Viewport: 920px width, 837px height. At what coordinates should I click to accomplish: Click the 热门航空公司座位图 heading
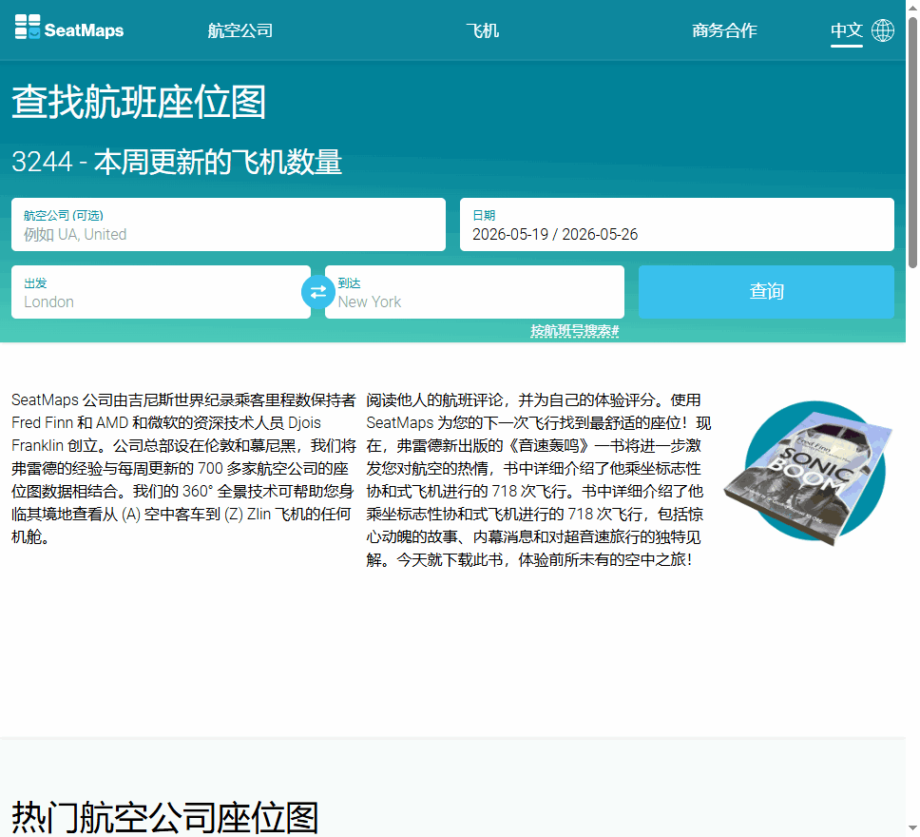(164, 817)
